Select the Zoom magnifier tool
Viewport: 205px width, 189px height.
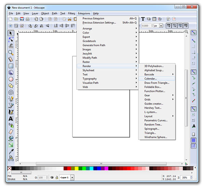click(11, 53)
